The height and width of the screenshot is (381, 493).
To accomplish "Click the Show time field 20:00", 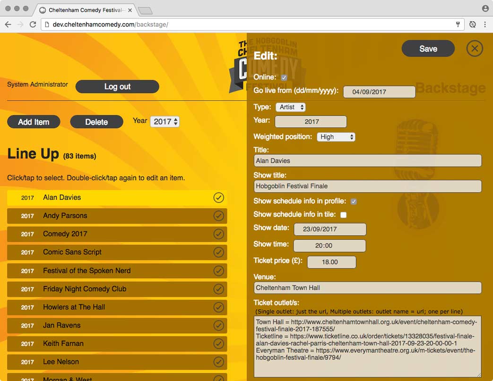I will pos(329,246).
